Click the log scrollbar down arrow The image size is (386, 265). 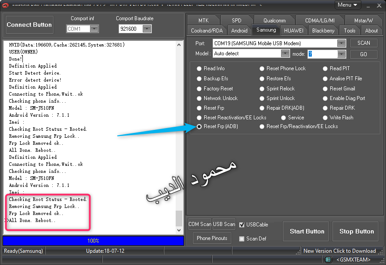pos(179,230)
